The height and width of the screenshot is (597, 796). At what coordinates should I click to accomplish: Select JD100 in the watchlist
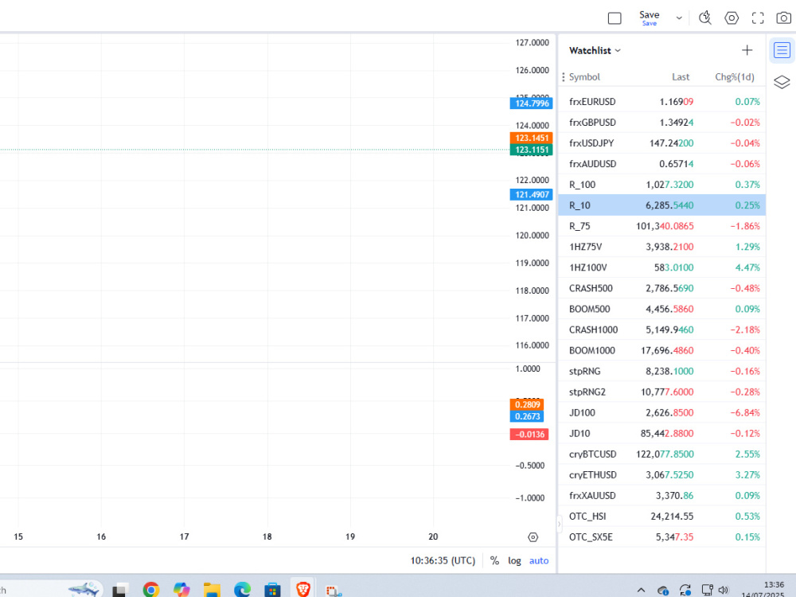[661, 412]
